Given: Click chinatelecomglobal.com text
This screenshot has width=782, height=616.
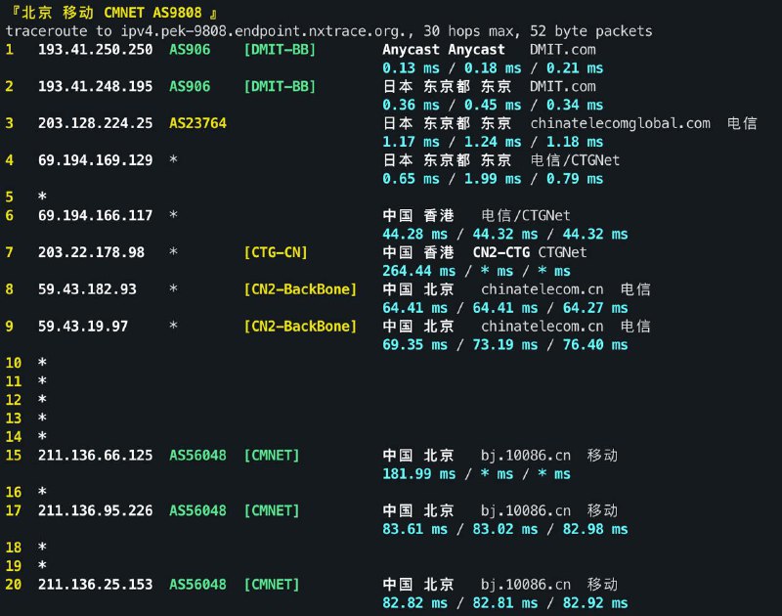Looking at the screenshot, I should (x=620, y=124).
